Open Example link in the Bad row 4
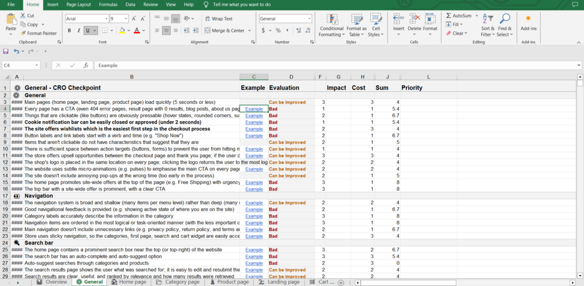 coord(254,109)
